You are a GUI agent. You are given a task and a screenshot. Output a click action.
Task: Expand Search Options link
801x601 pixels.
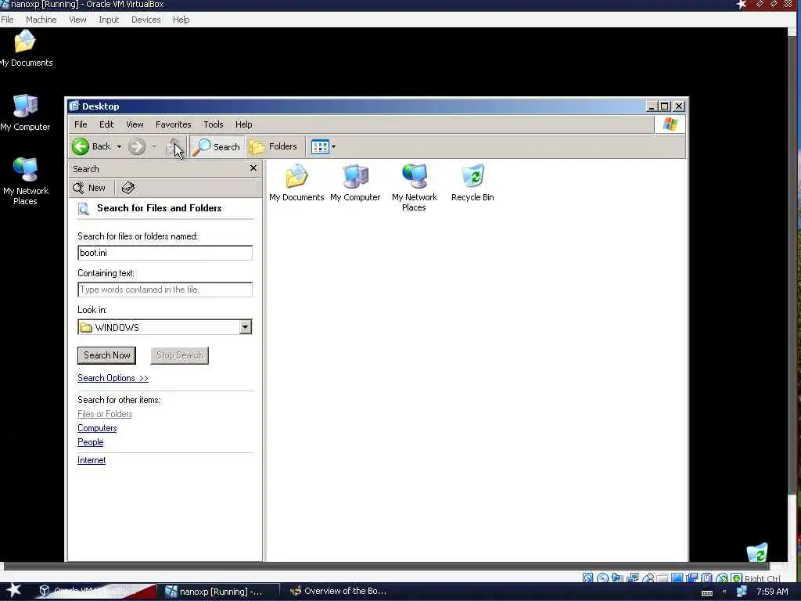click(x=113, y=378)
